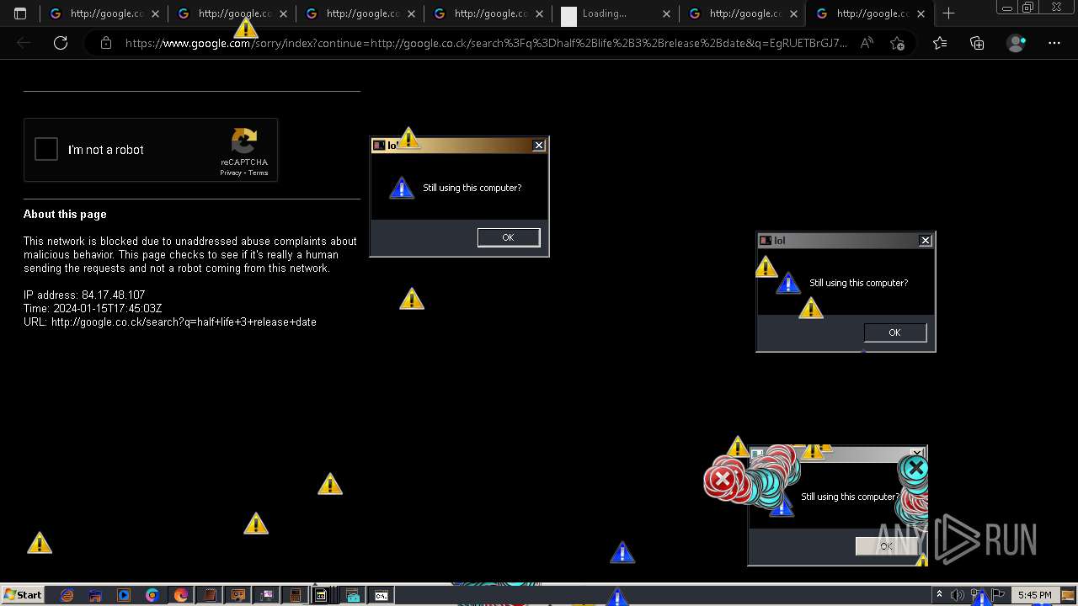
Task: Reload the page with the refresh icon
Action: (x=61, y=43)
